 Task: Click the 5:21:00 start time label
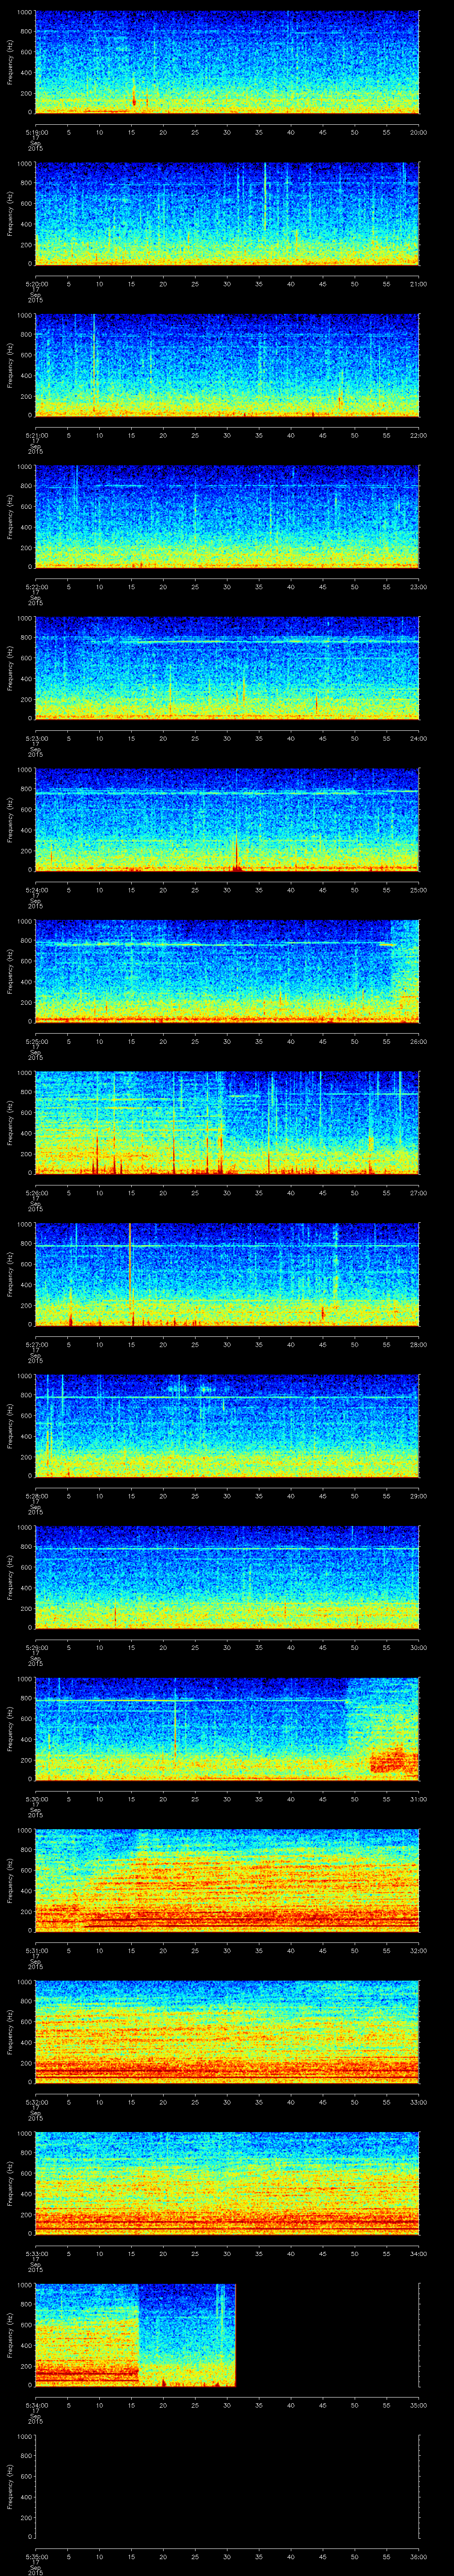click(36, 435)
